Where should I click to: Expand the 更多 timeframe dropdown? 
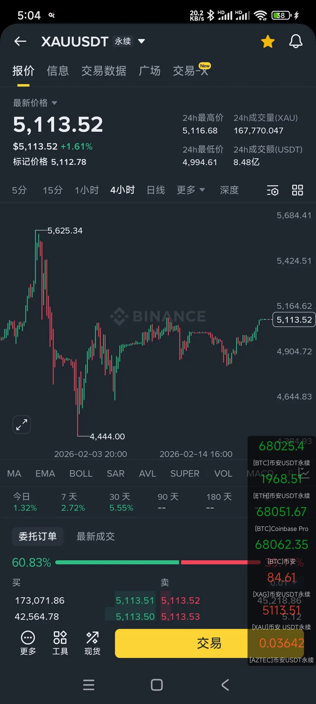tap(190, 190)
